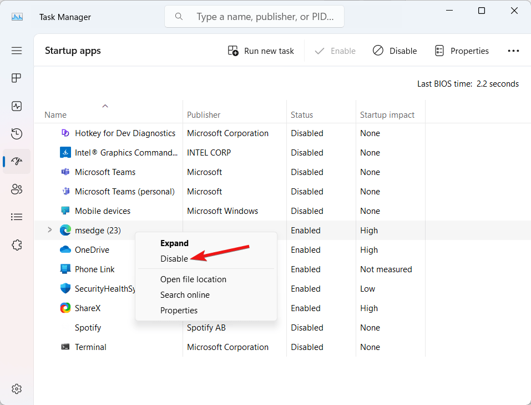Focus the name, publisher, or PID search box
The image size is (531, 405).
pyautogui.click(x=254, y=16)
